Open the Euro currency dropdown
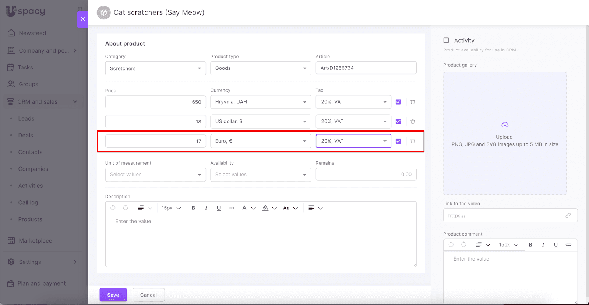The height and width of the screenshot is (305, 589). tap(261, 141)
